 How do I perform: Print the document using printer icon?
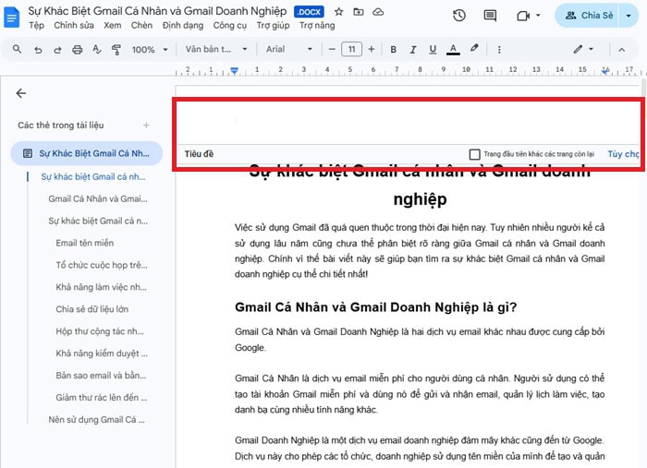tap(78, 49)
